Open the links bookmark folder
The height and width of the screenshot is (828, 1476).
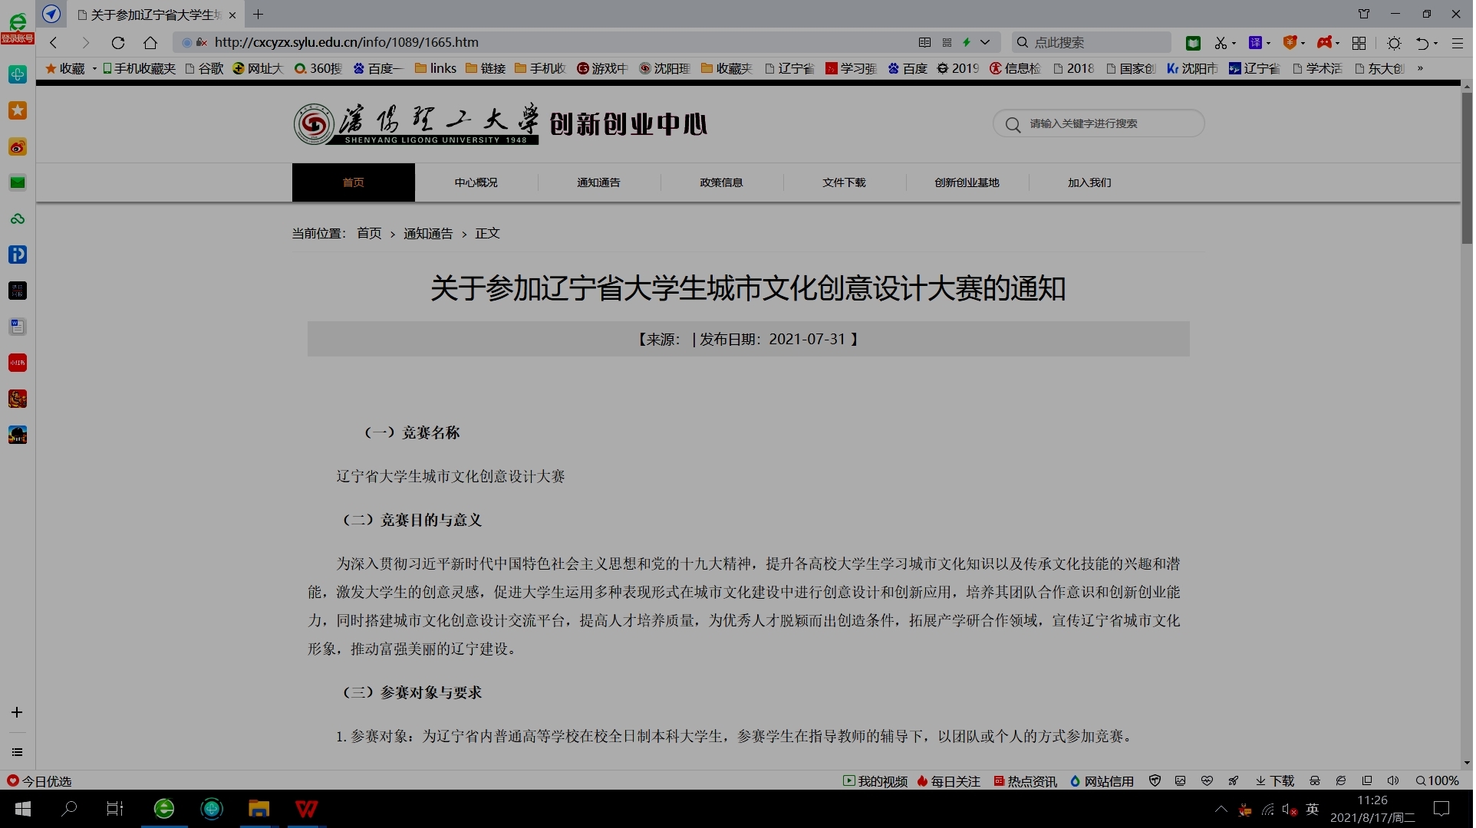tap(435, 69)
